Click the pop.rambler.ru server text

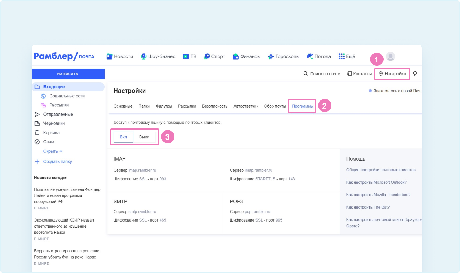coord(258,212)
